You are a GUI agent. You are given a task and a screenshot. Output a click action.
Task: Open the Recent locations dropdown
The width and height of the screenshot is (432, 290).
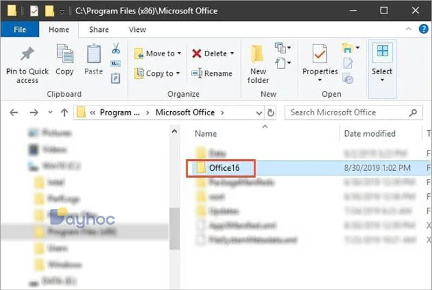tap(50, 112)
